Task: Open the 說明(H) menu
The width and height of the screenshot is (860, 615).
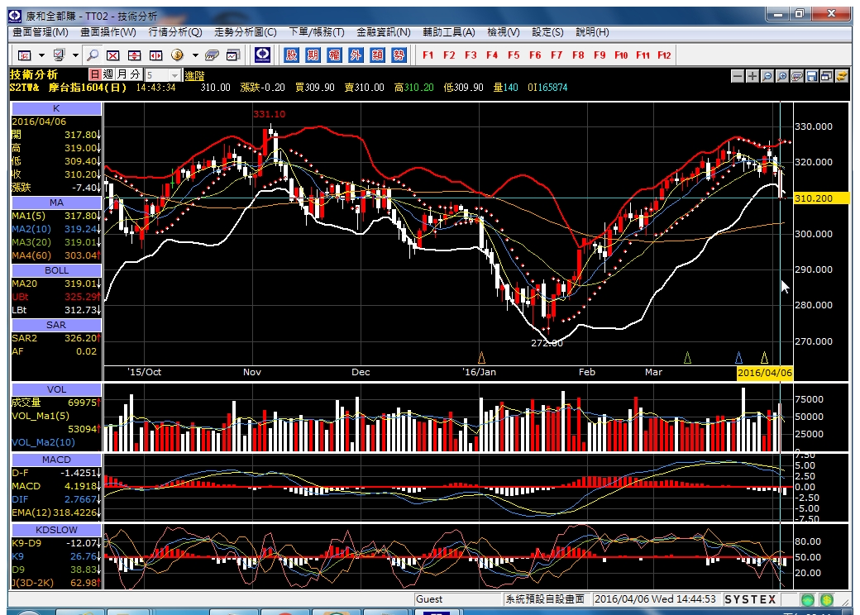Action: tap(592, 32)
